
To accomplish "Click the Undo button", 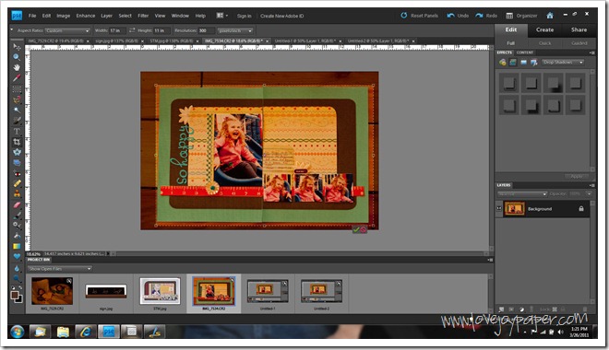I will click(458, 16).
